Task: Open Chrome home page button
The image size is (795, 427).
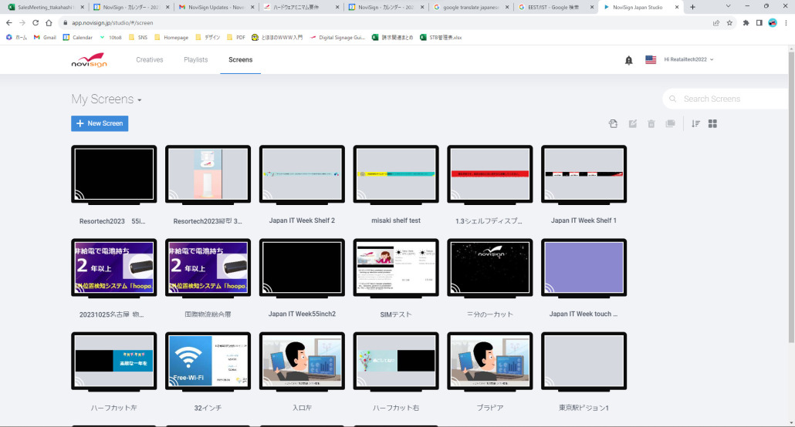Action: (x=49, y=23)
